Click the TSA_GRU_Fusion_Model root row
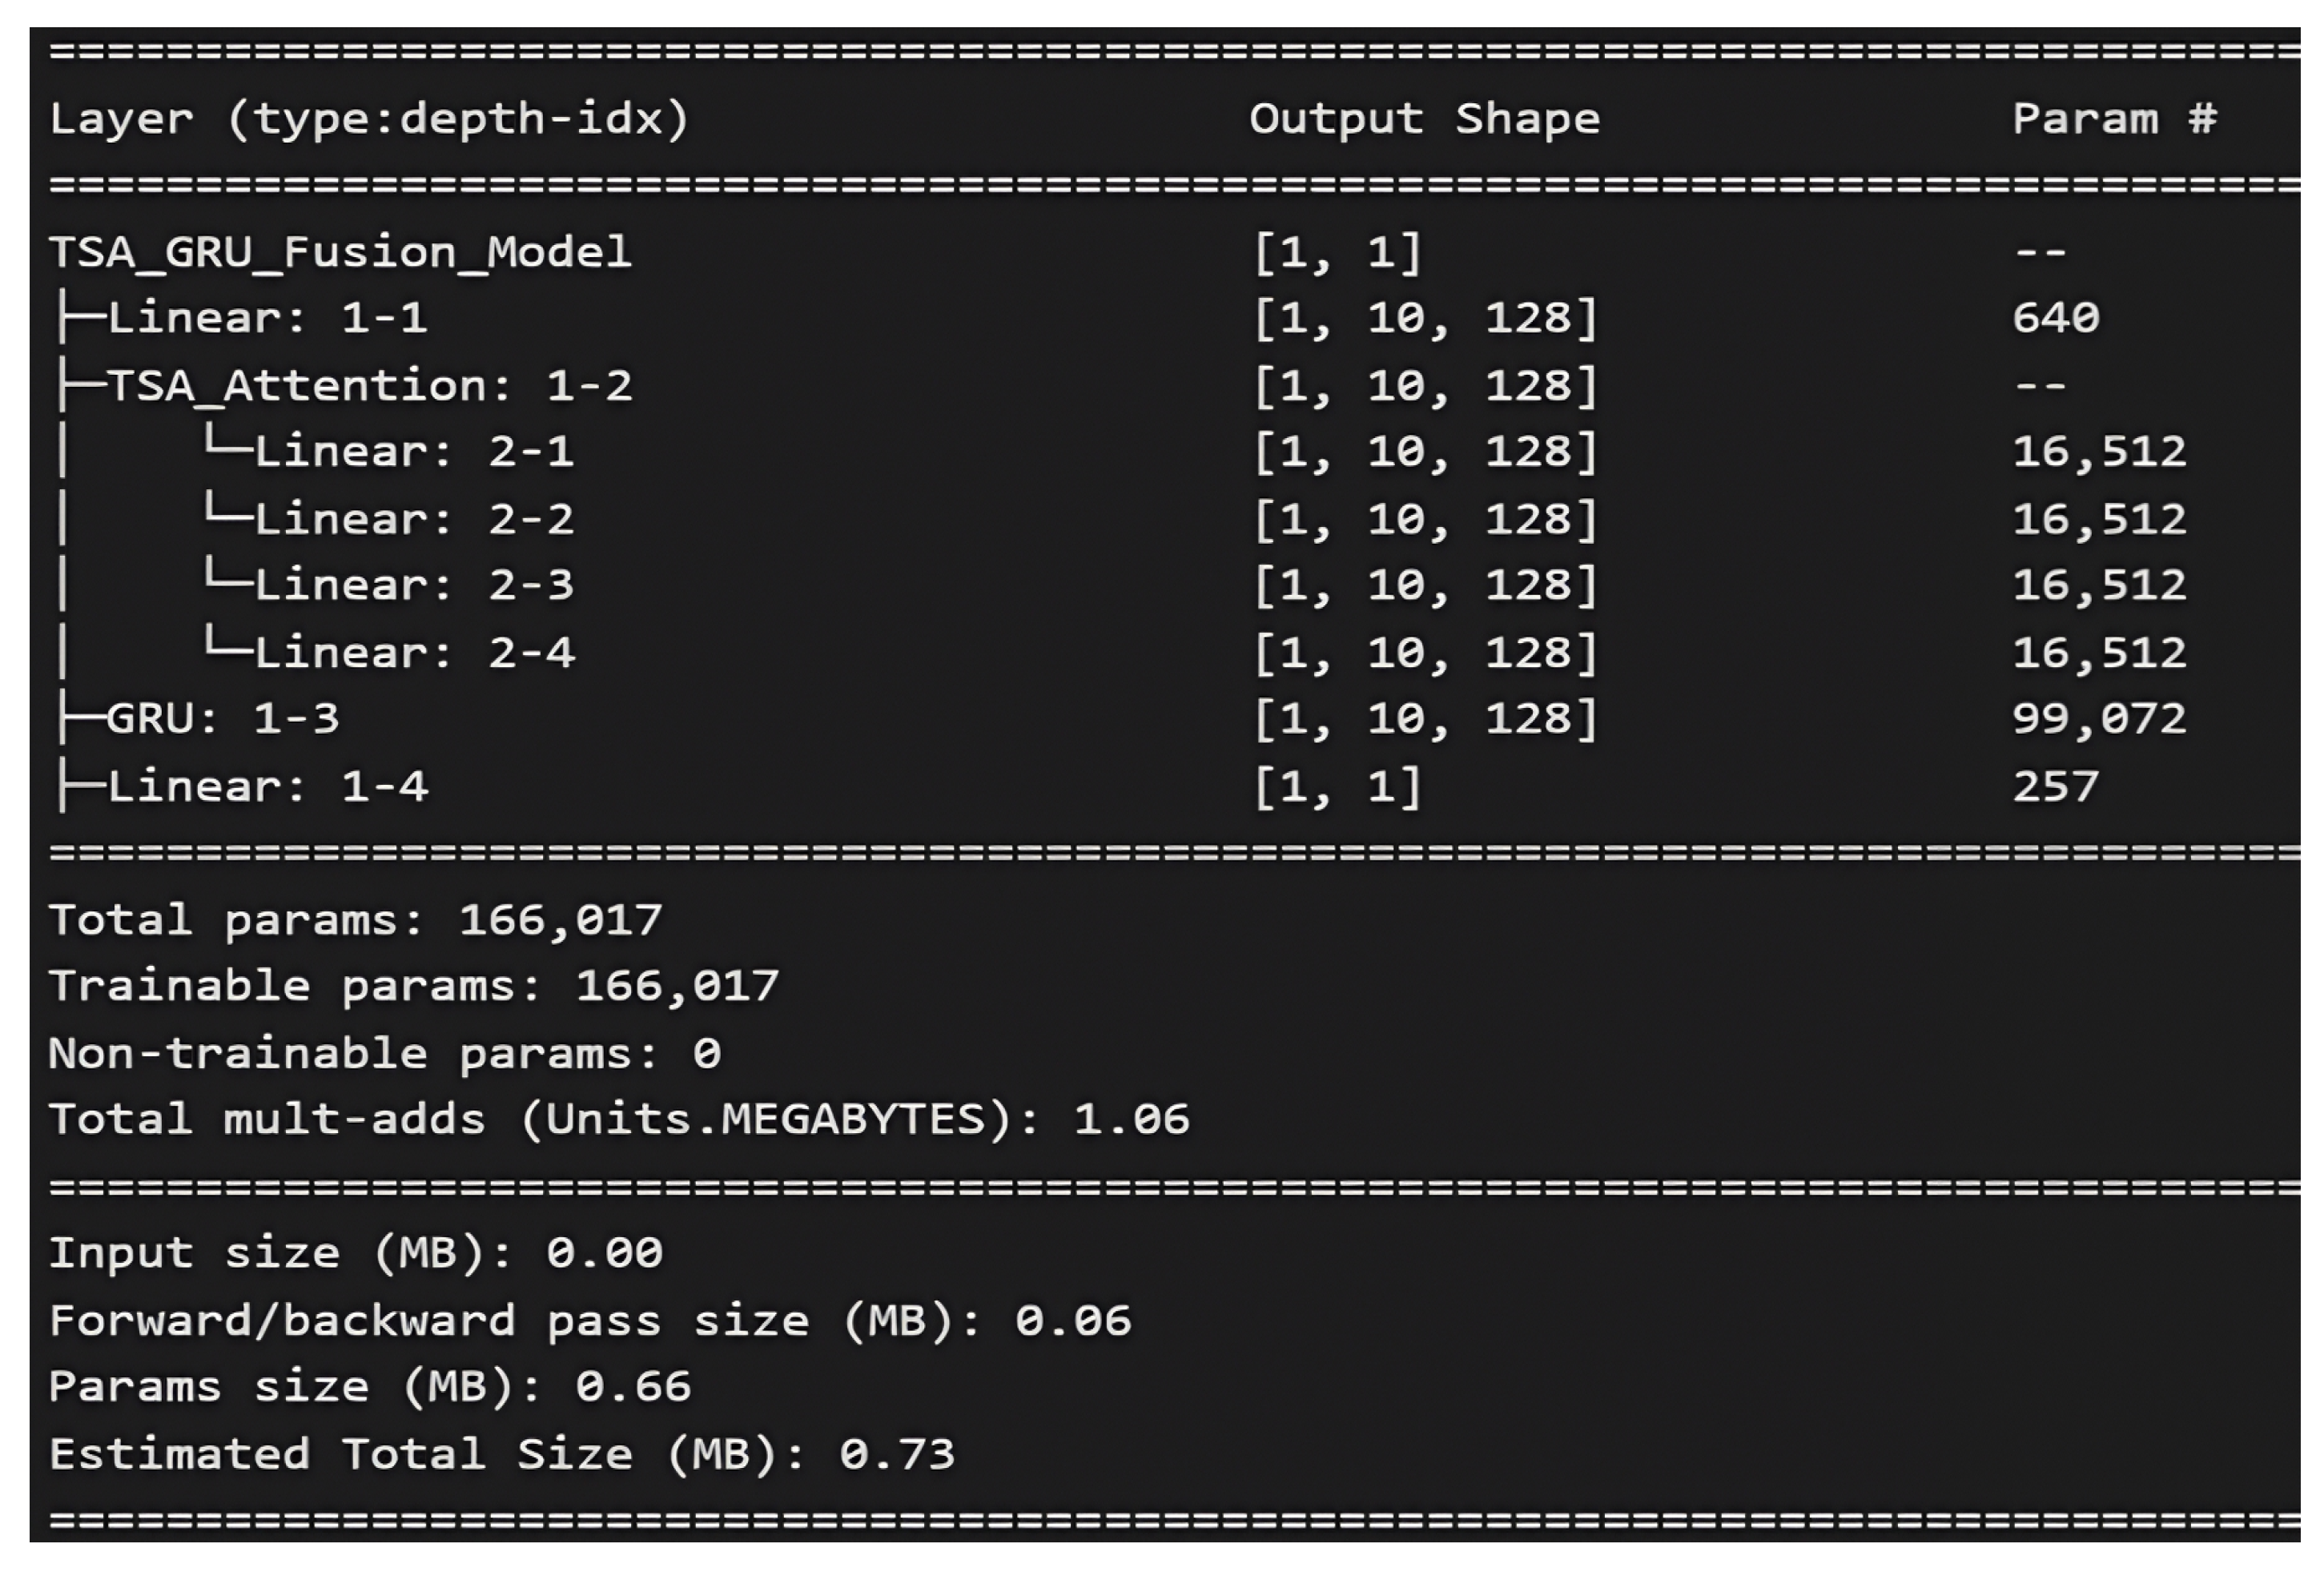Image resolution: width=2324 pixels, height=1576 pixels. click(340, 252)
